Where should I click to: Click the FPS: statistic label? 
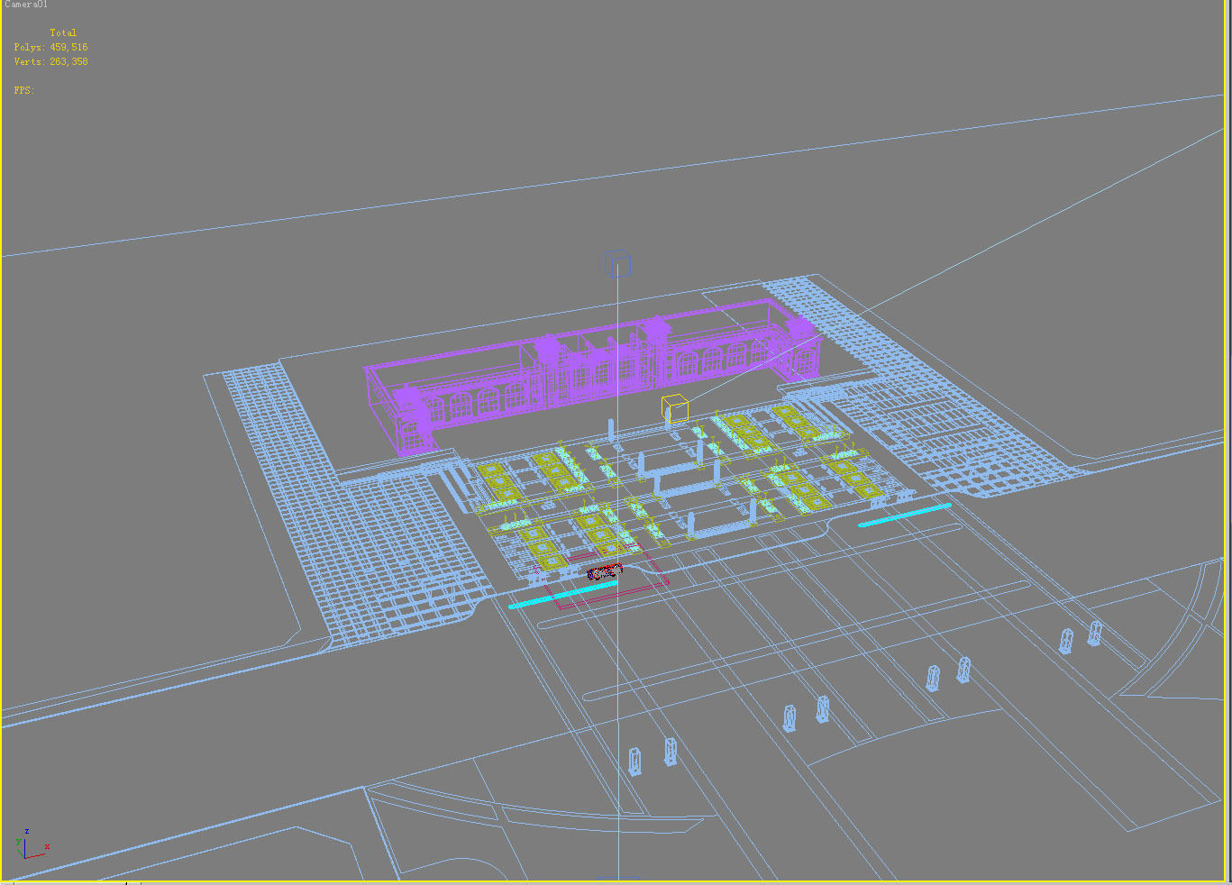coord(24,90)
